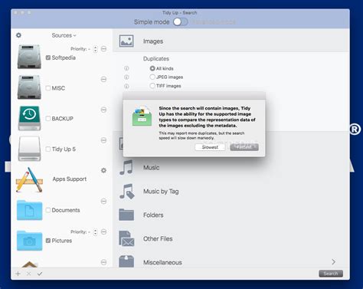Open the Sources dropdown menu
The image size is (363, 289).
click(64, 35)
